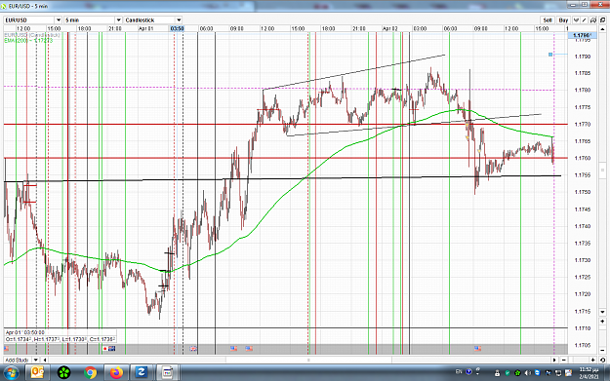The image size is (610, 381).
Task: Click the vertical zoom slider track
Action: (x=602, y=336)
